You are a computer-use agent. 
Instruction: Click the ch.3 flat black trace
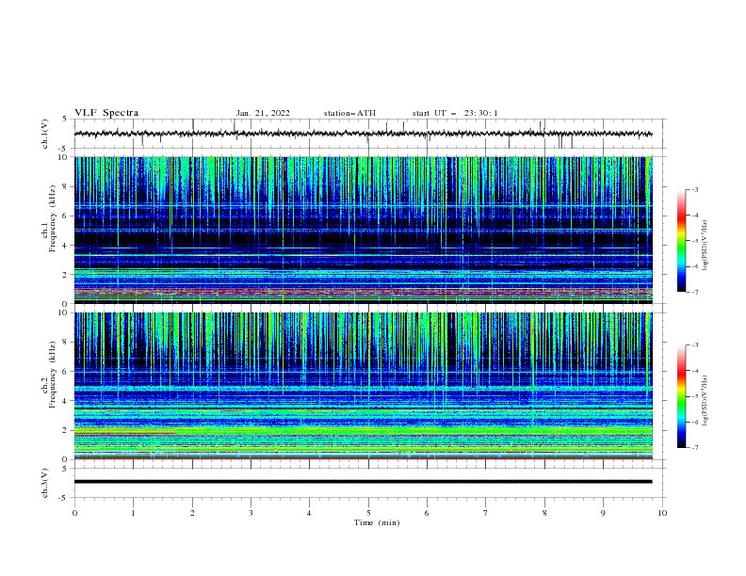tap(364, 482)
